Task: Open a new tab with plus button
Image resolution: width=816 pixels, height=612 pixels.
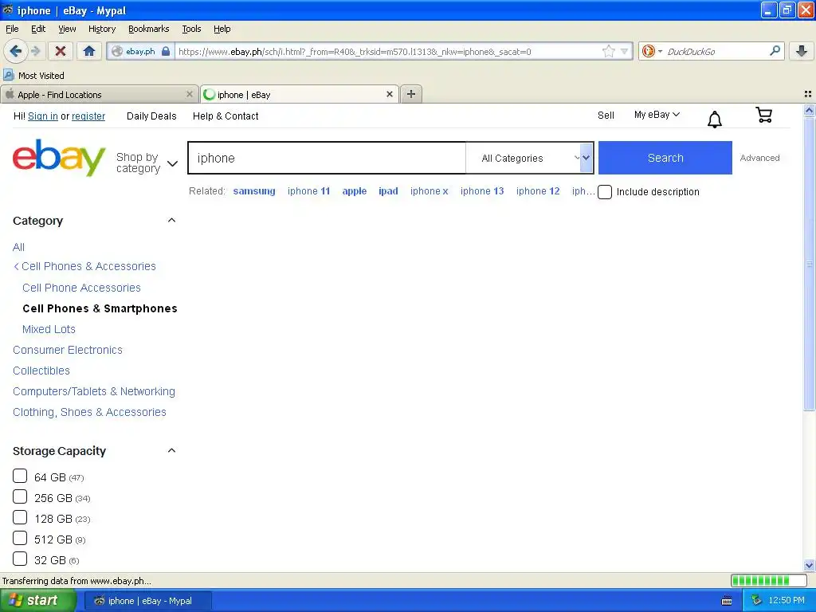Action: click(x=410, y=94)
